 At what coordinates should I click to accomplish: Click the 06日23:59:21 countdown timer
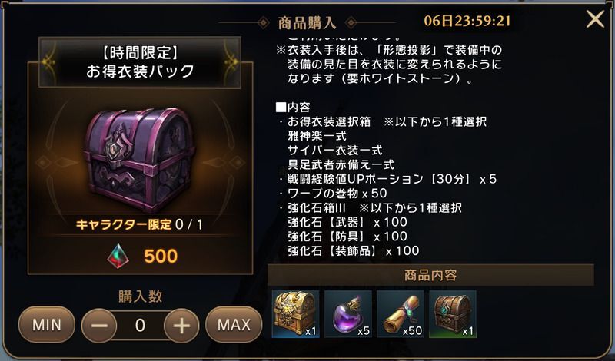click(x=467, y=21)
